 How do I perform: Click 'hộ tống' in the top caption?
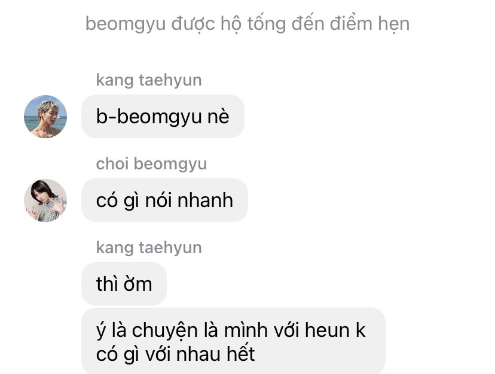pos(253,24)
